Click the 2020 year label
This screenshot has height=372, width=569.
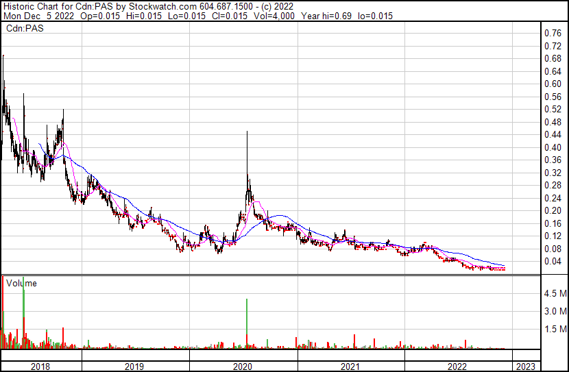click(x=243, y=367)
